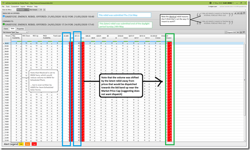250x150 pixels.
Task: Click the Export CSV button
Action: (231, 32)
